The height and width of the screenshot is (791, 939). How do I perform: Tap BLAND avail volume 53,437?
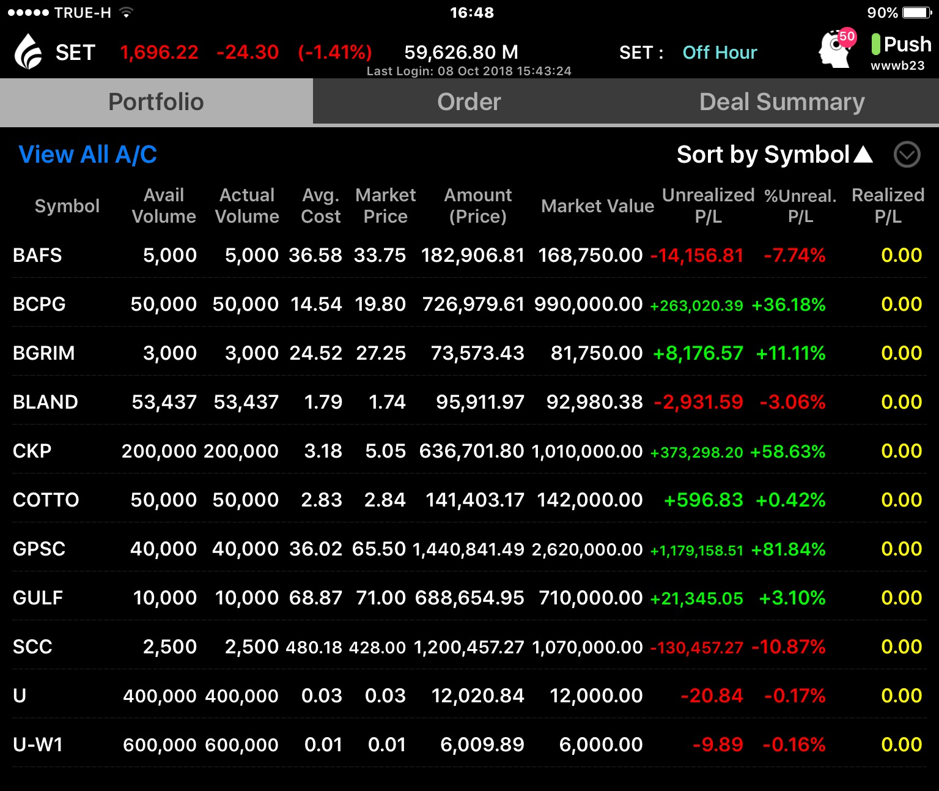(x=164, y=402)
